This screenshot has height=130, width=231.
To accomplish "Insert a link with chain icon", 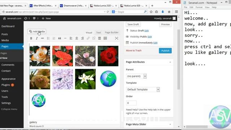I will pos(88,38).
